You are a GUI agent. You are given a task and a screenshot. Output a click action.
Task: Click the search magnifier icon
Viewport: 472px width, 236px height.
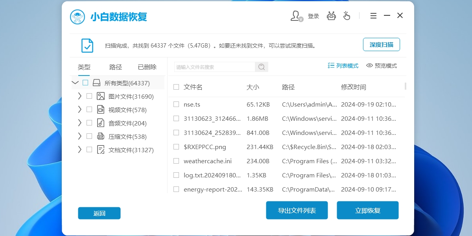(261, 67)
